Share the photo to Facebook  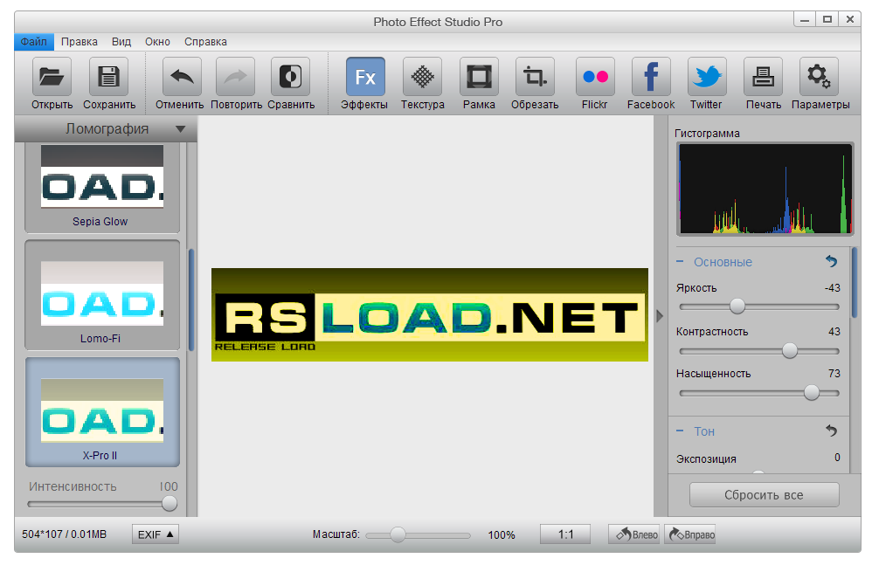click(651, 77)
